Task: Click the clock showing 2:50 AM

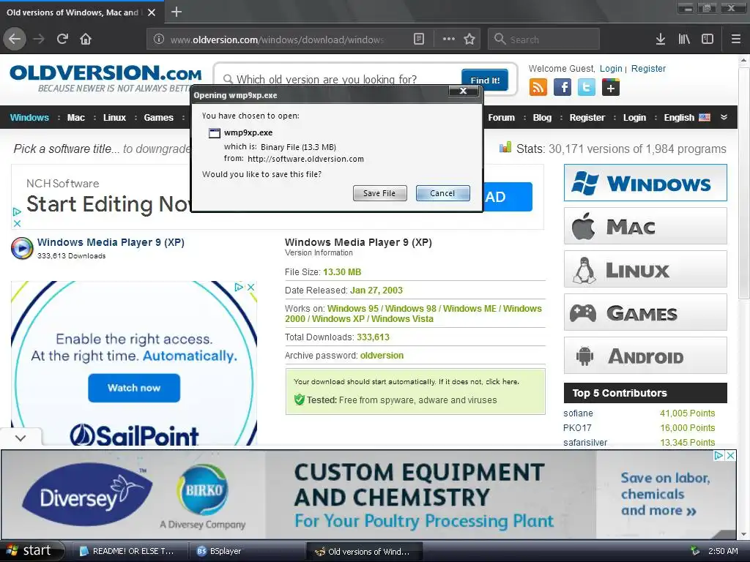Action: 723,551
